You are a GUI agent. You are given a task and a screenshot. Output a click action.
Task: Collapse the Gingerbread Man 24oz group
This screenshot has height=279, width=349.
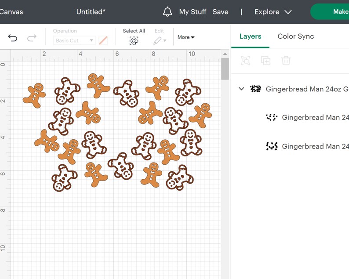[x=241, y=89]
